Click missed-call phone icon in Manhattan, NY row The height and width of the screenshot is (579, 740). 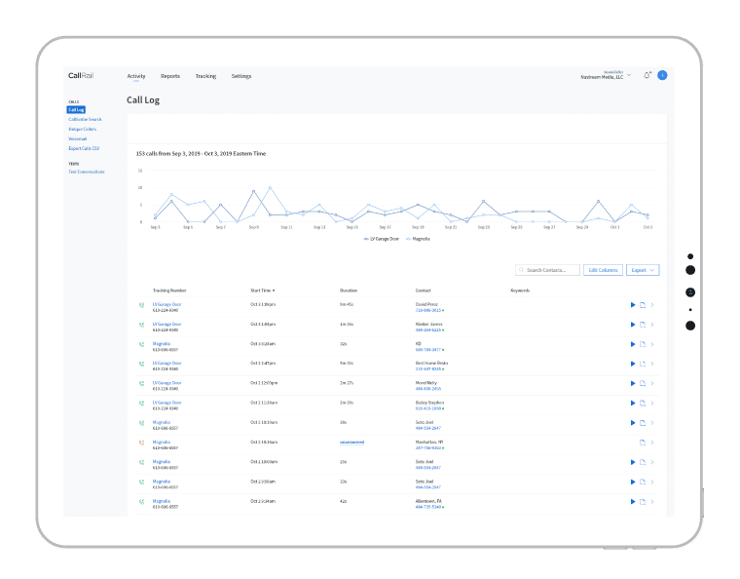click(141, 443)
